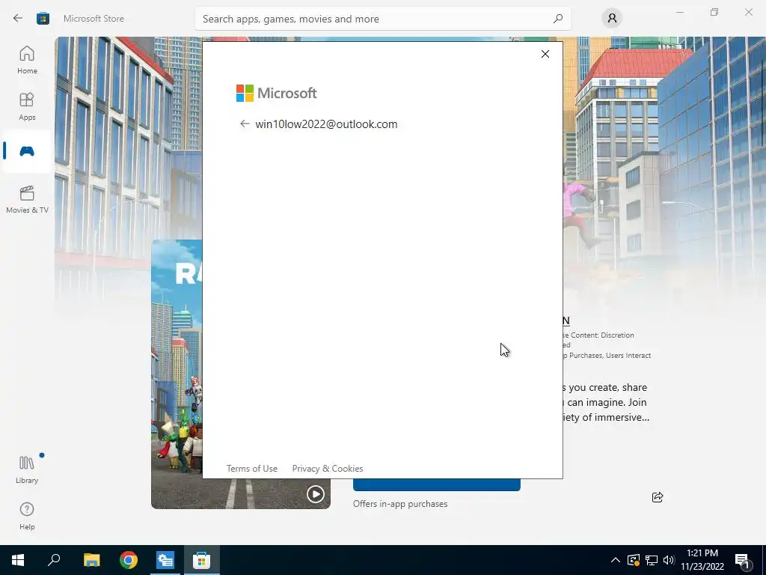Screen dimensions: 766x575
Task: Select the Microsoft Store taskbar icon
Action: click(x=201, y=560)
